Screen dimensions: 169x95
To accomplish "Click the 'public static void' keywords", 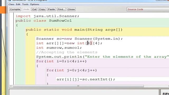I will [x=49, y=30].
